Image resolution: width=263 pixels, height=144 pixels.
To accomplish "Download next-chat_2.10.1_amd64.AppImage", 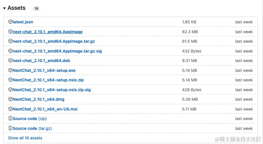I will [x=48, y=32].
